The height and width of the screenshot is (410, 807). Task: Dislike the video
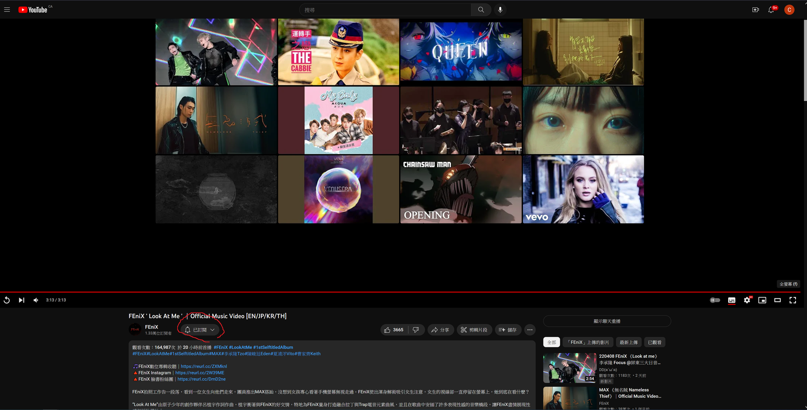pyautogui.click(x=416, y=330)
